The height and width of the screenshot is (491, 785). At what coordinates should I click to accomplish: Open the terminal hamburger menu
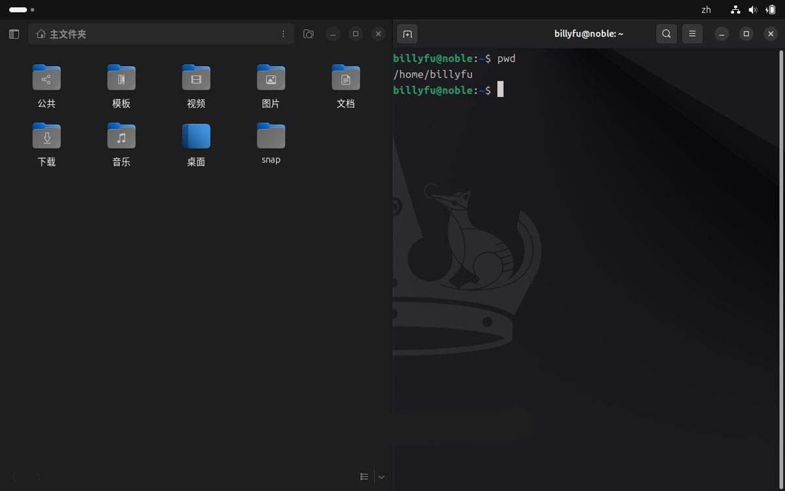(x=692, y=34)
